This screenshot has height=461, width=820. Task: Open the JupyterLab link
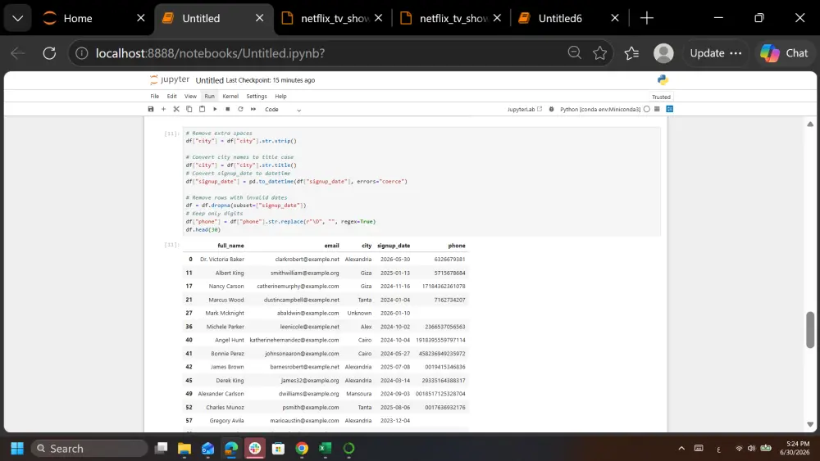pos(525,109)
